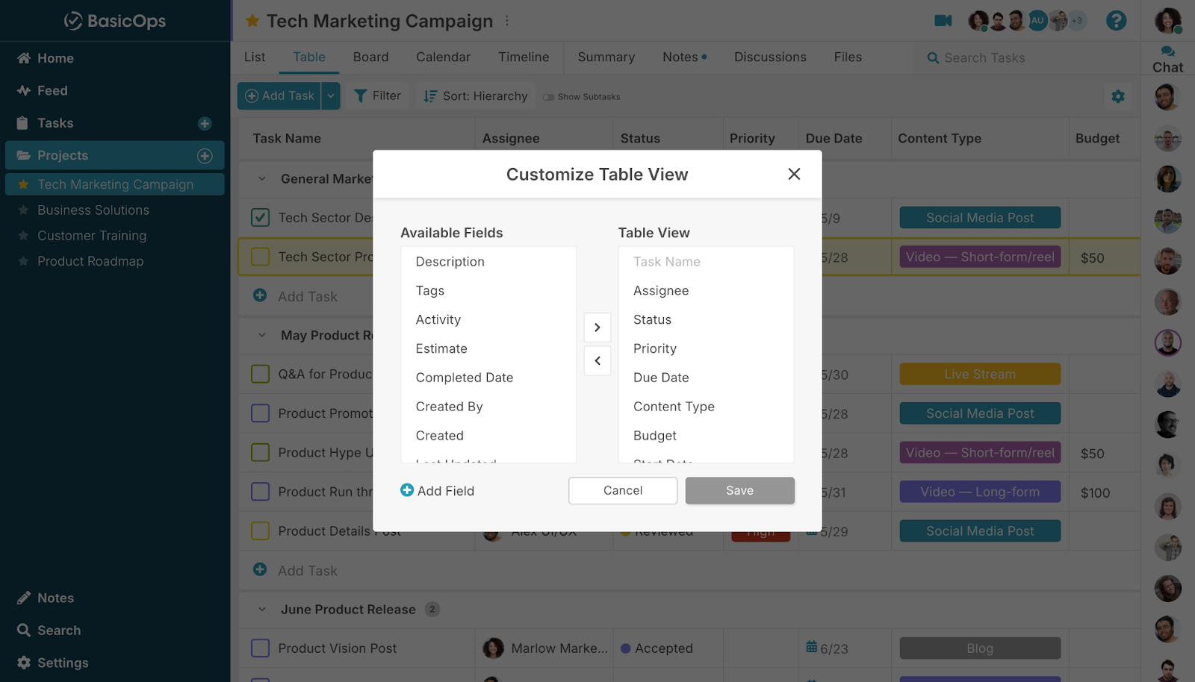Click the Add Field link

point(438,491)
